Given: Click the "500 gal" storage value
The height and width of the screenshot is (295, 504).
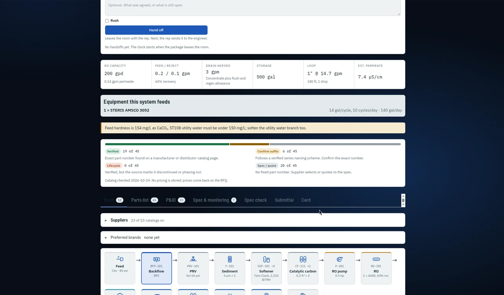Looking at the screenshot, I should pos(266,77).
